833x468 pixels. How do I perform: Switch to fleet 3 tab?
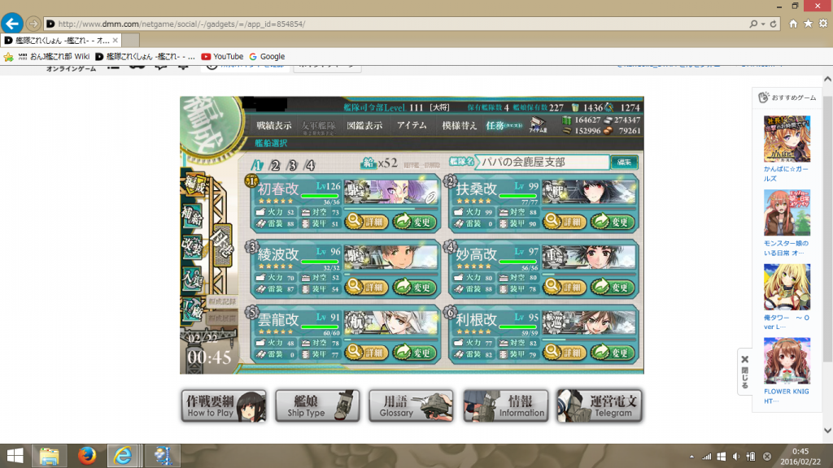(293, 165)
